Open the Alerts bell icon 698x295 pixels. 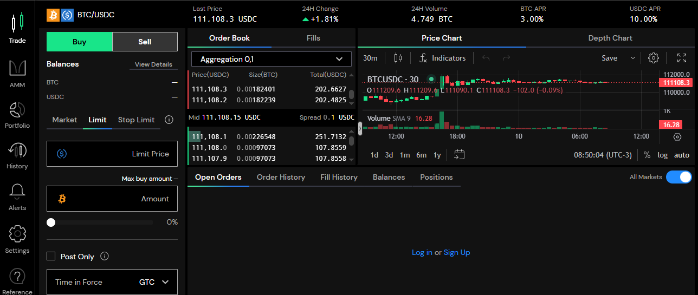[17, 192]
